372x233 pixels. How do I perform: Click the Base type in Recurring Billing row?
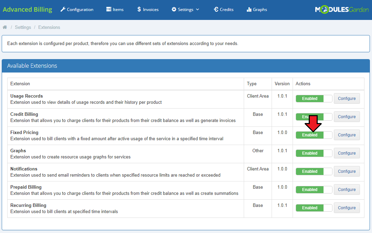tap(258, 206)
